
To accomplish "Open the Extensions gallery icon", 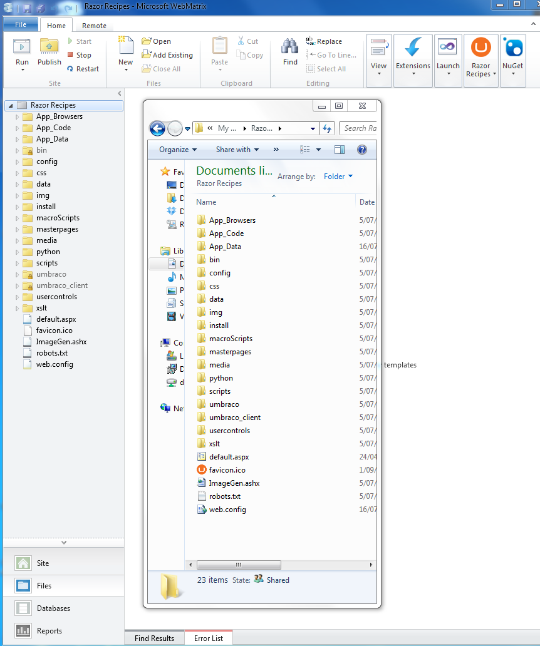I will (x=413, y=47).
